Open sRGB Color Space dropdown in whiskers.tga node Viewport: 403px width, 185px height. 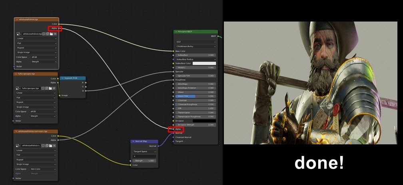44,57
